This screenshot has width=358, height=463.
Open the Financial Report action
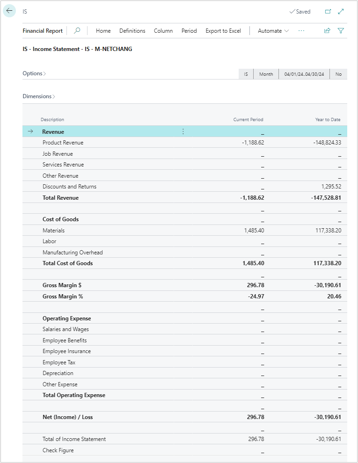43,31
